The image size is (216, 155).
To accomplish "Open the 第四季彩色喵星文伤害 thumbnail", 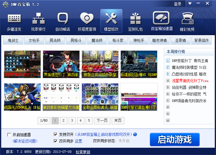I will [61, 97].
